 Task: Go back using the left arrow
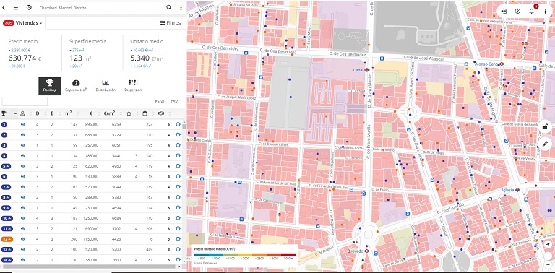(4, 7)
